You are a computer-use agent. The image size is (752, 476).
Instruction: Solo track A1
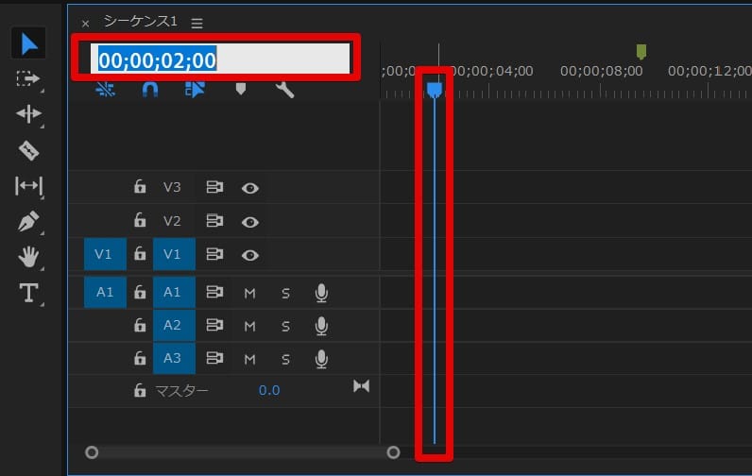(x=285, y=294)
